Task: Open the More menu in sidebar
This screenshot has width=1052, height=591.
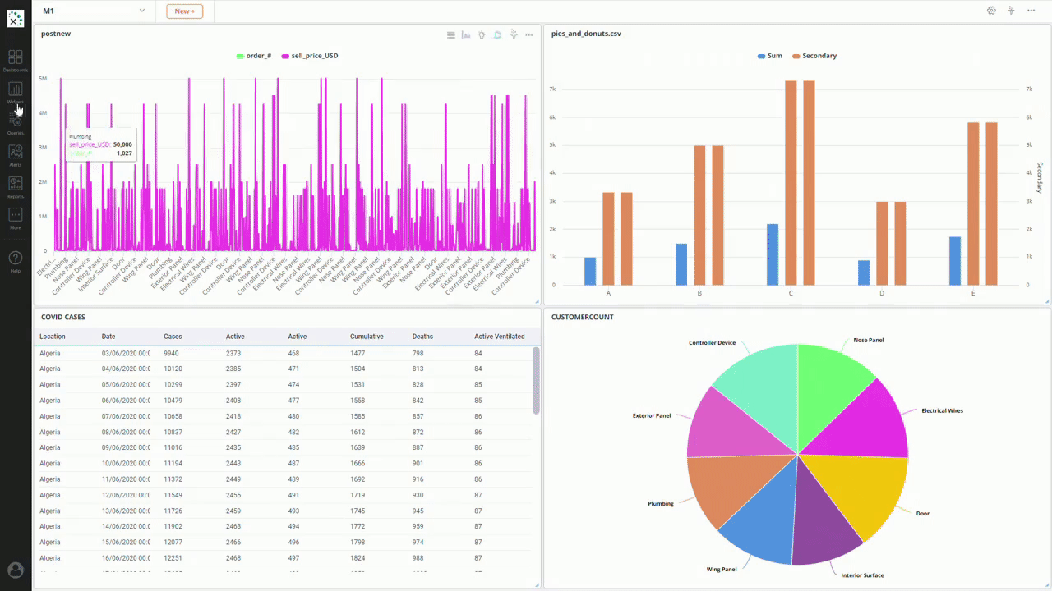Action: (15, 218)
